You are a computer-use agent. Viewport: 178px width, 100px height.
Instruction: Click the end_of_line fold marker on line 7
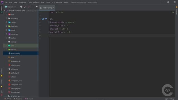coord(49,32)
